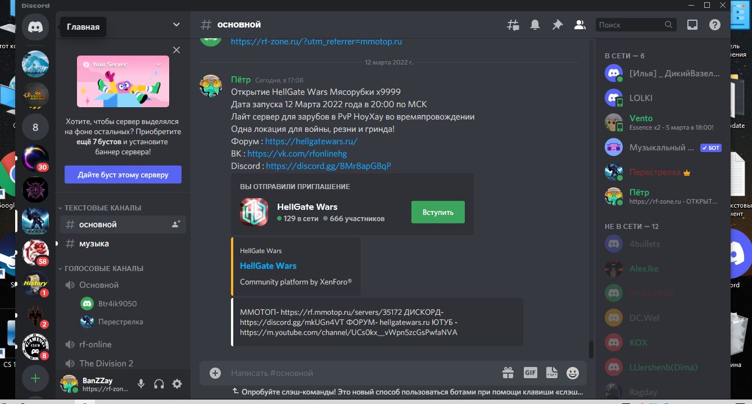Open Discord home via the logo icon
The height and width of the screenshot is (404, 752).
pos(35,27)
